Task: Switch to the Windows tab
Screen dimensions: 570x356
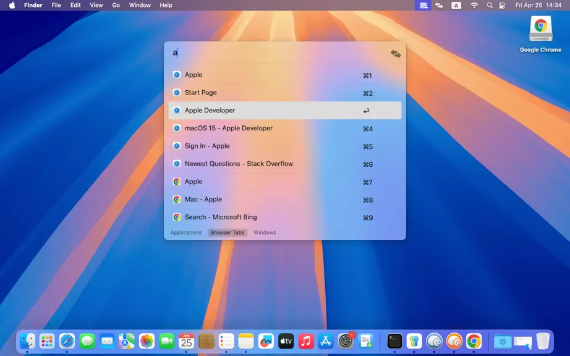Action: pos(265,232)
